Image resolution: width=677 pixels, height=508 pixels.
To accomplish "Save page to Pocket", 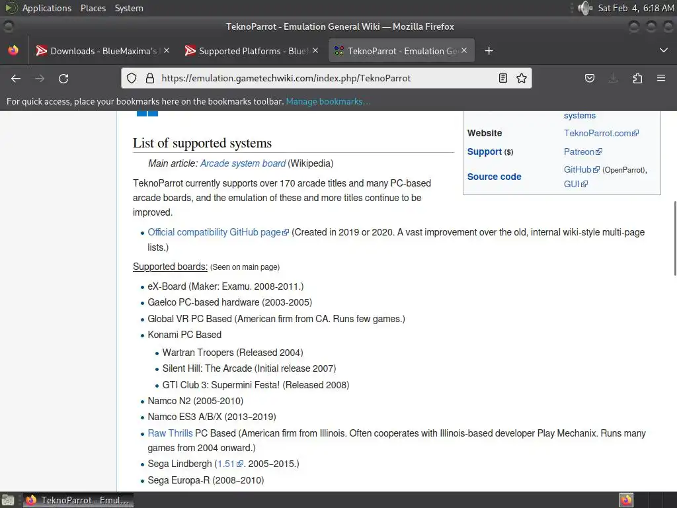I will [x=590, y=78].
